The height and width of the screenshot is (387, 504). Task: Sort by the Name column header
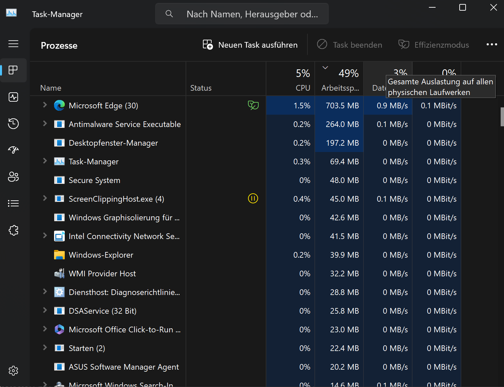click(108, 79)
